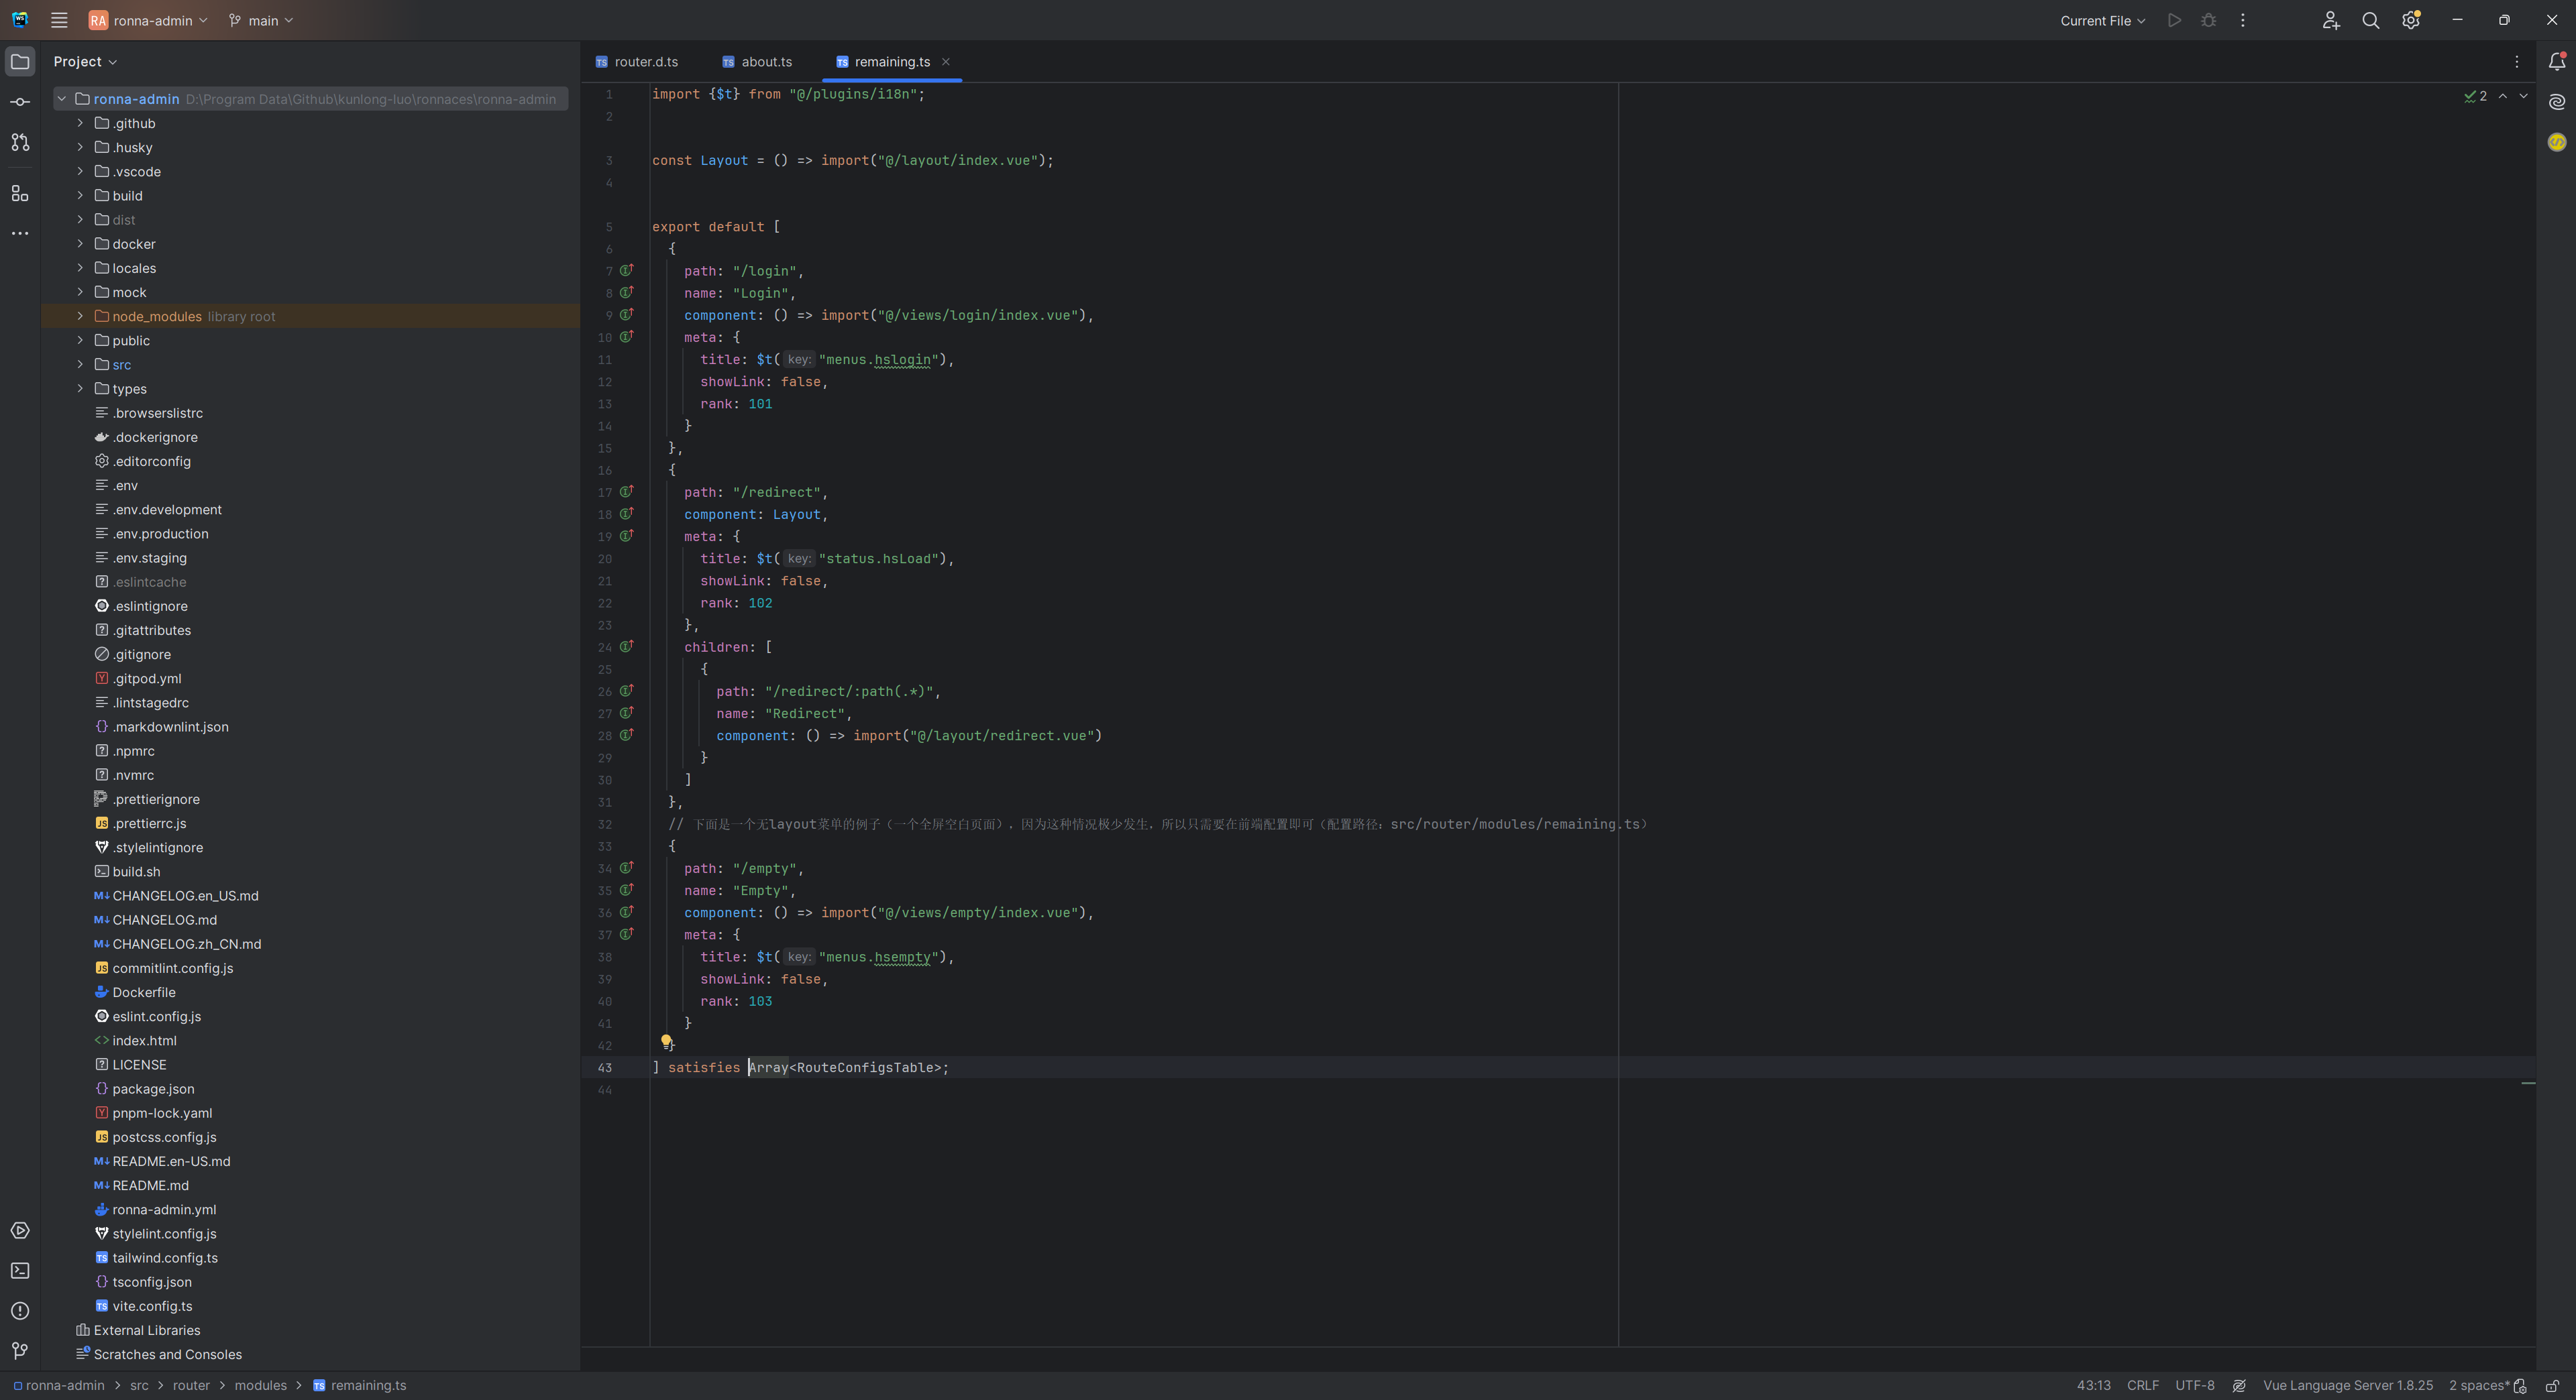Go to previous highlighted error arrow
The height and width of the screenshot is (1400, 2576).
pos(2502,96)
